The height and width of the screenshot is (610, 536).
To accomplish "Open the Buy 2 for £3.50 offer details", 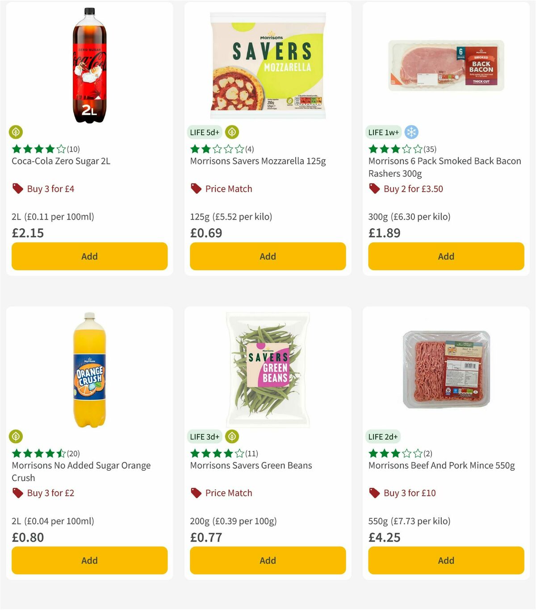I will click(x=412, y=188).
